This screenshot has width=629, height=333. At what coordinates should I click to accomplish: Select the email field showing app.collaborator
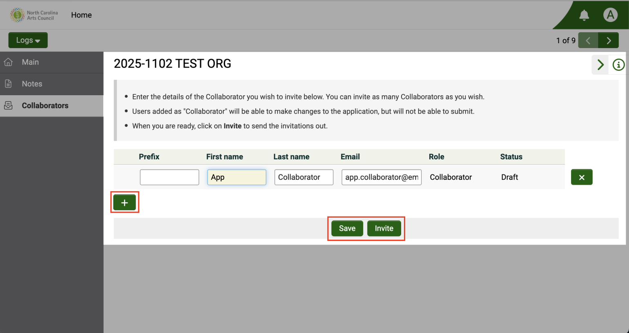click(381, 177)
